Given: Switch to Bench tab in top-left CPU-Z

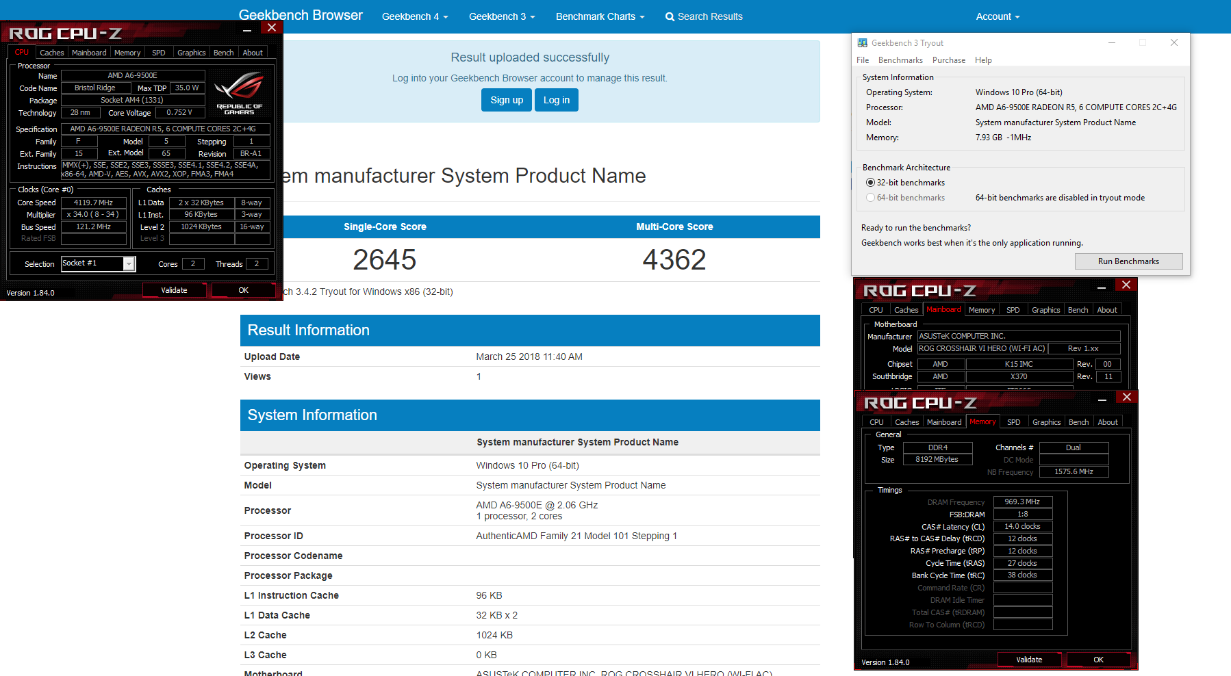Looking at the screenshot, I should pyautogui.click(x=224, y=53).
